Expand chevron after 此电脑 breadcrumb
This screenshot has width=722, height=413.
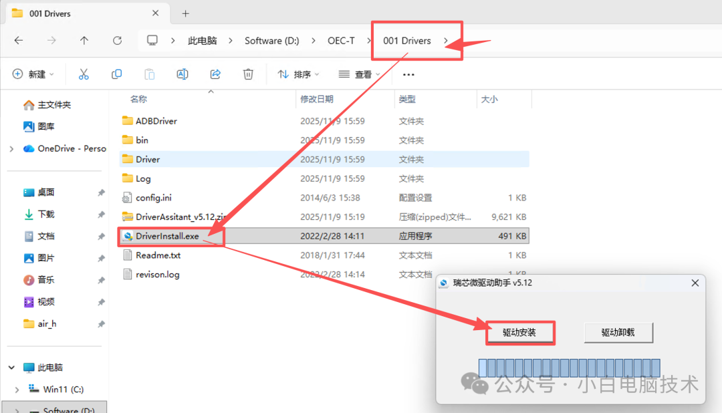(x=230, y=41)
